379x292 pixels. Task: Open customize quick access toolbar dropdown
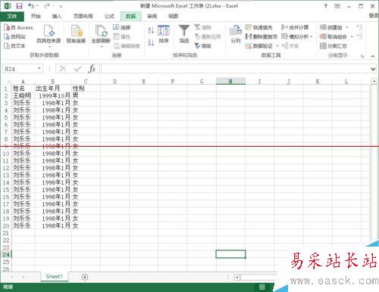click(x=61, y=6)
